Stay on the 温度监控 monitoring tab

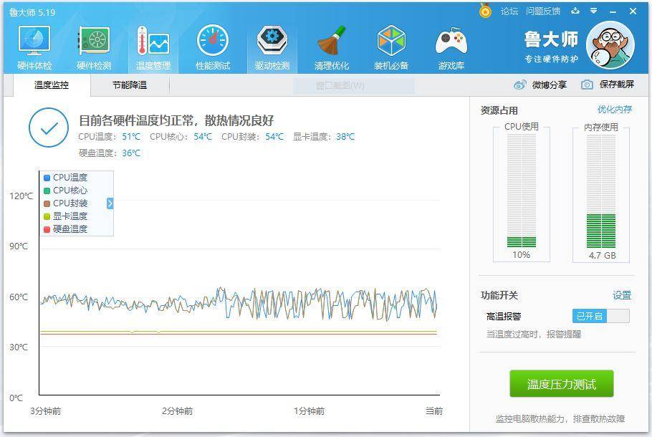[x=51, y=84]
